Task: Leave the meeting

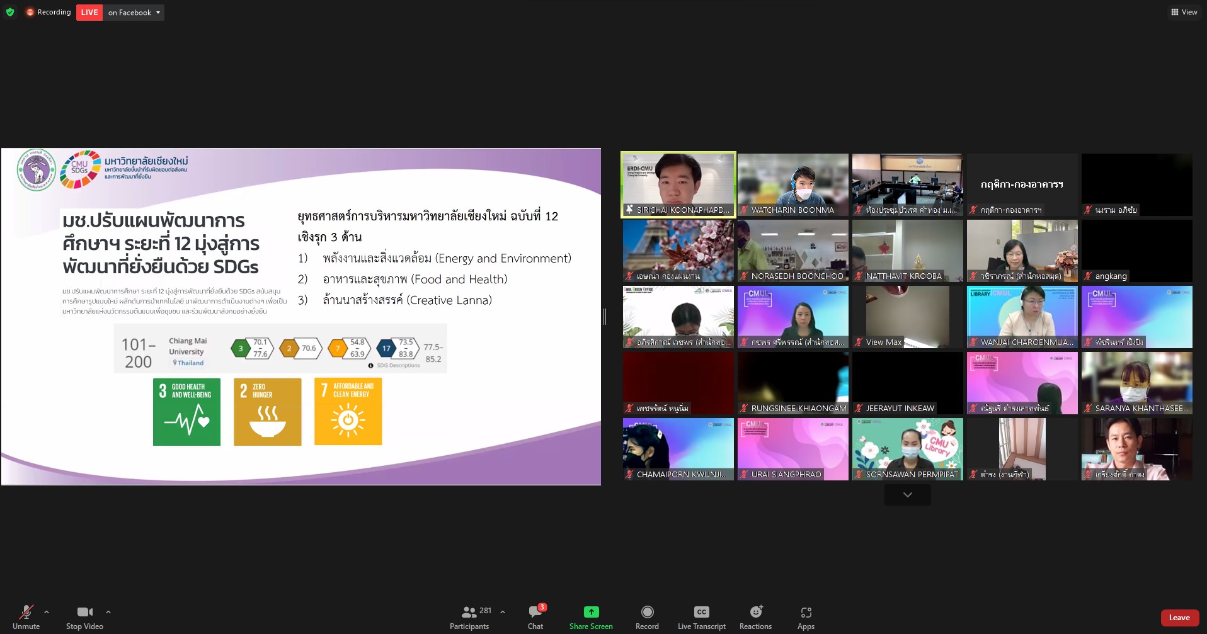Action: click(1179, 618)
